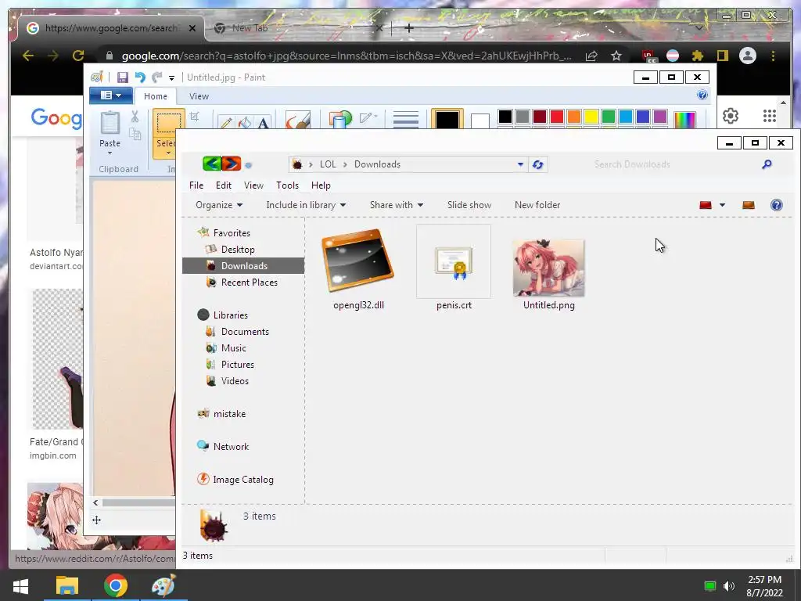Click the Save icon in Paint's title bar
Screen dimensions: 801x601
[123, 77]
